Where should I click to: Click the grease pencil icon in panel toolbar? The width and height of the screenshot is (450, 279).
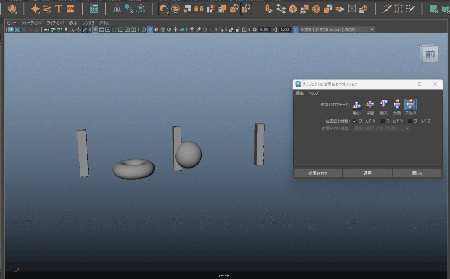[85, 29]
